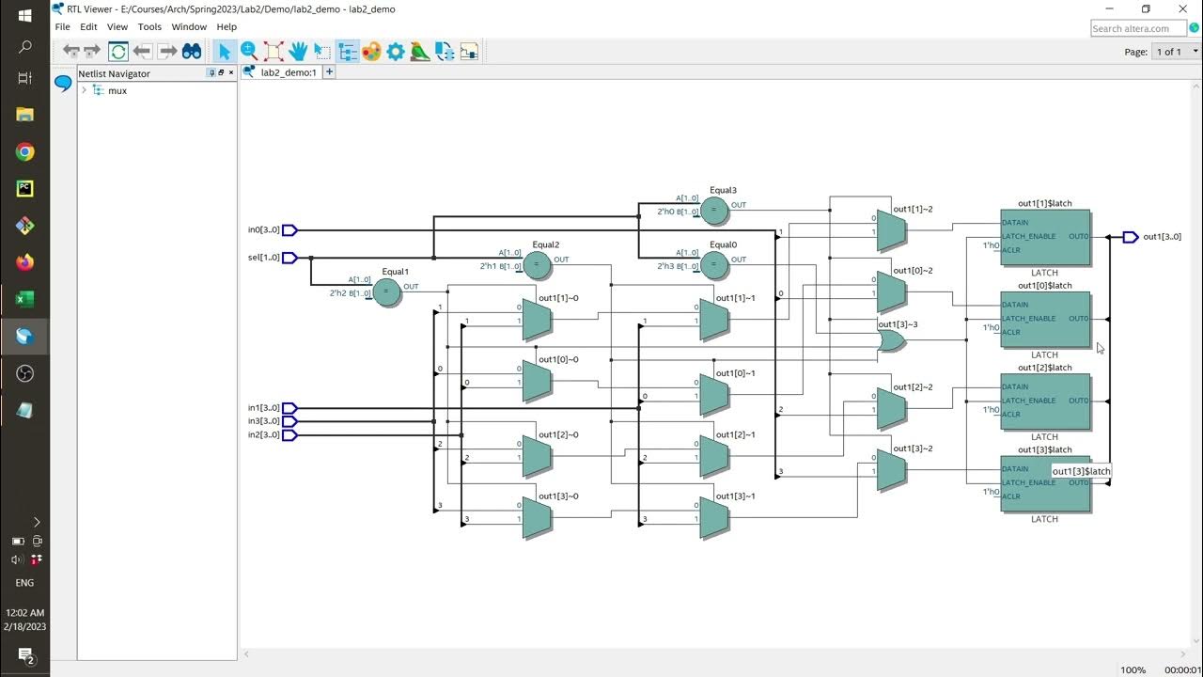Go forward to next page arrow

coord(92,51)
